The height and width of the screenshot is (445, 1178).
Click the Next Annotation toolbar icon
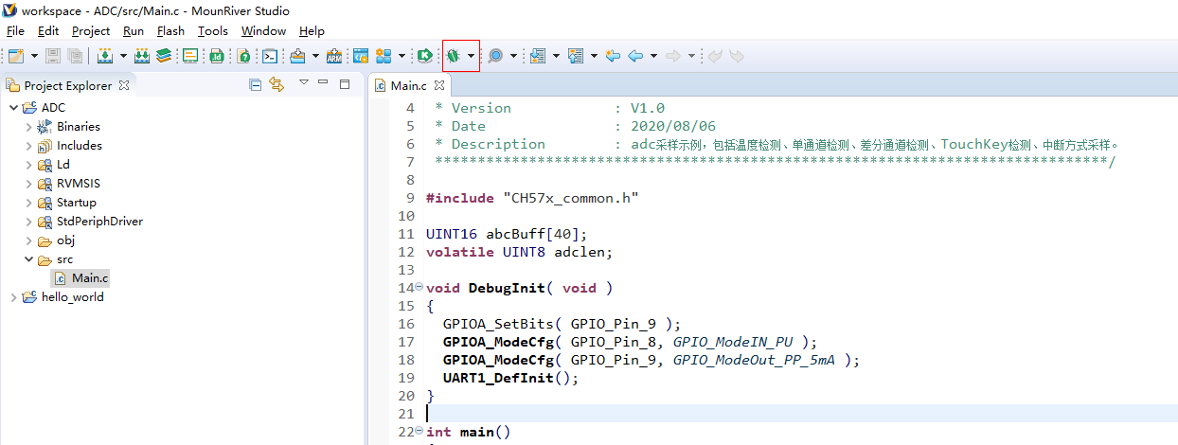point(537,56)
